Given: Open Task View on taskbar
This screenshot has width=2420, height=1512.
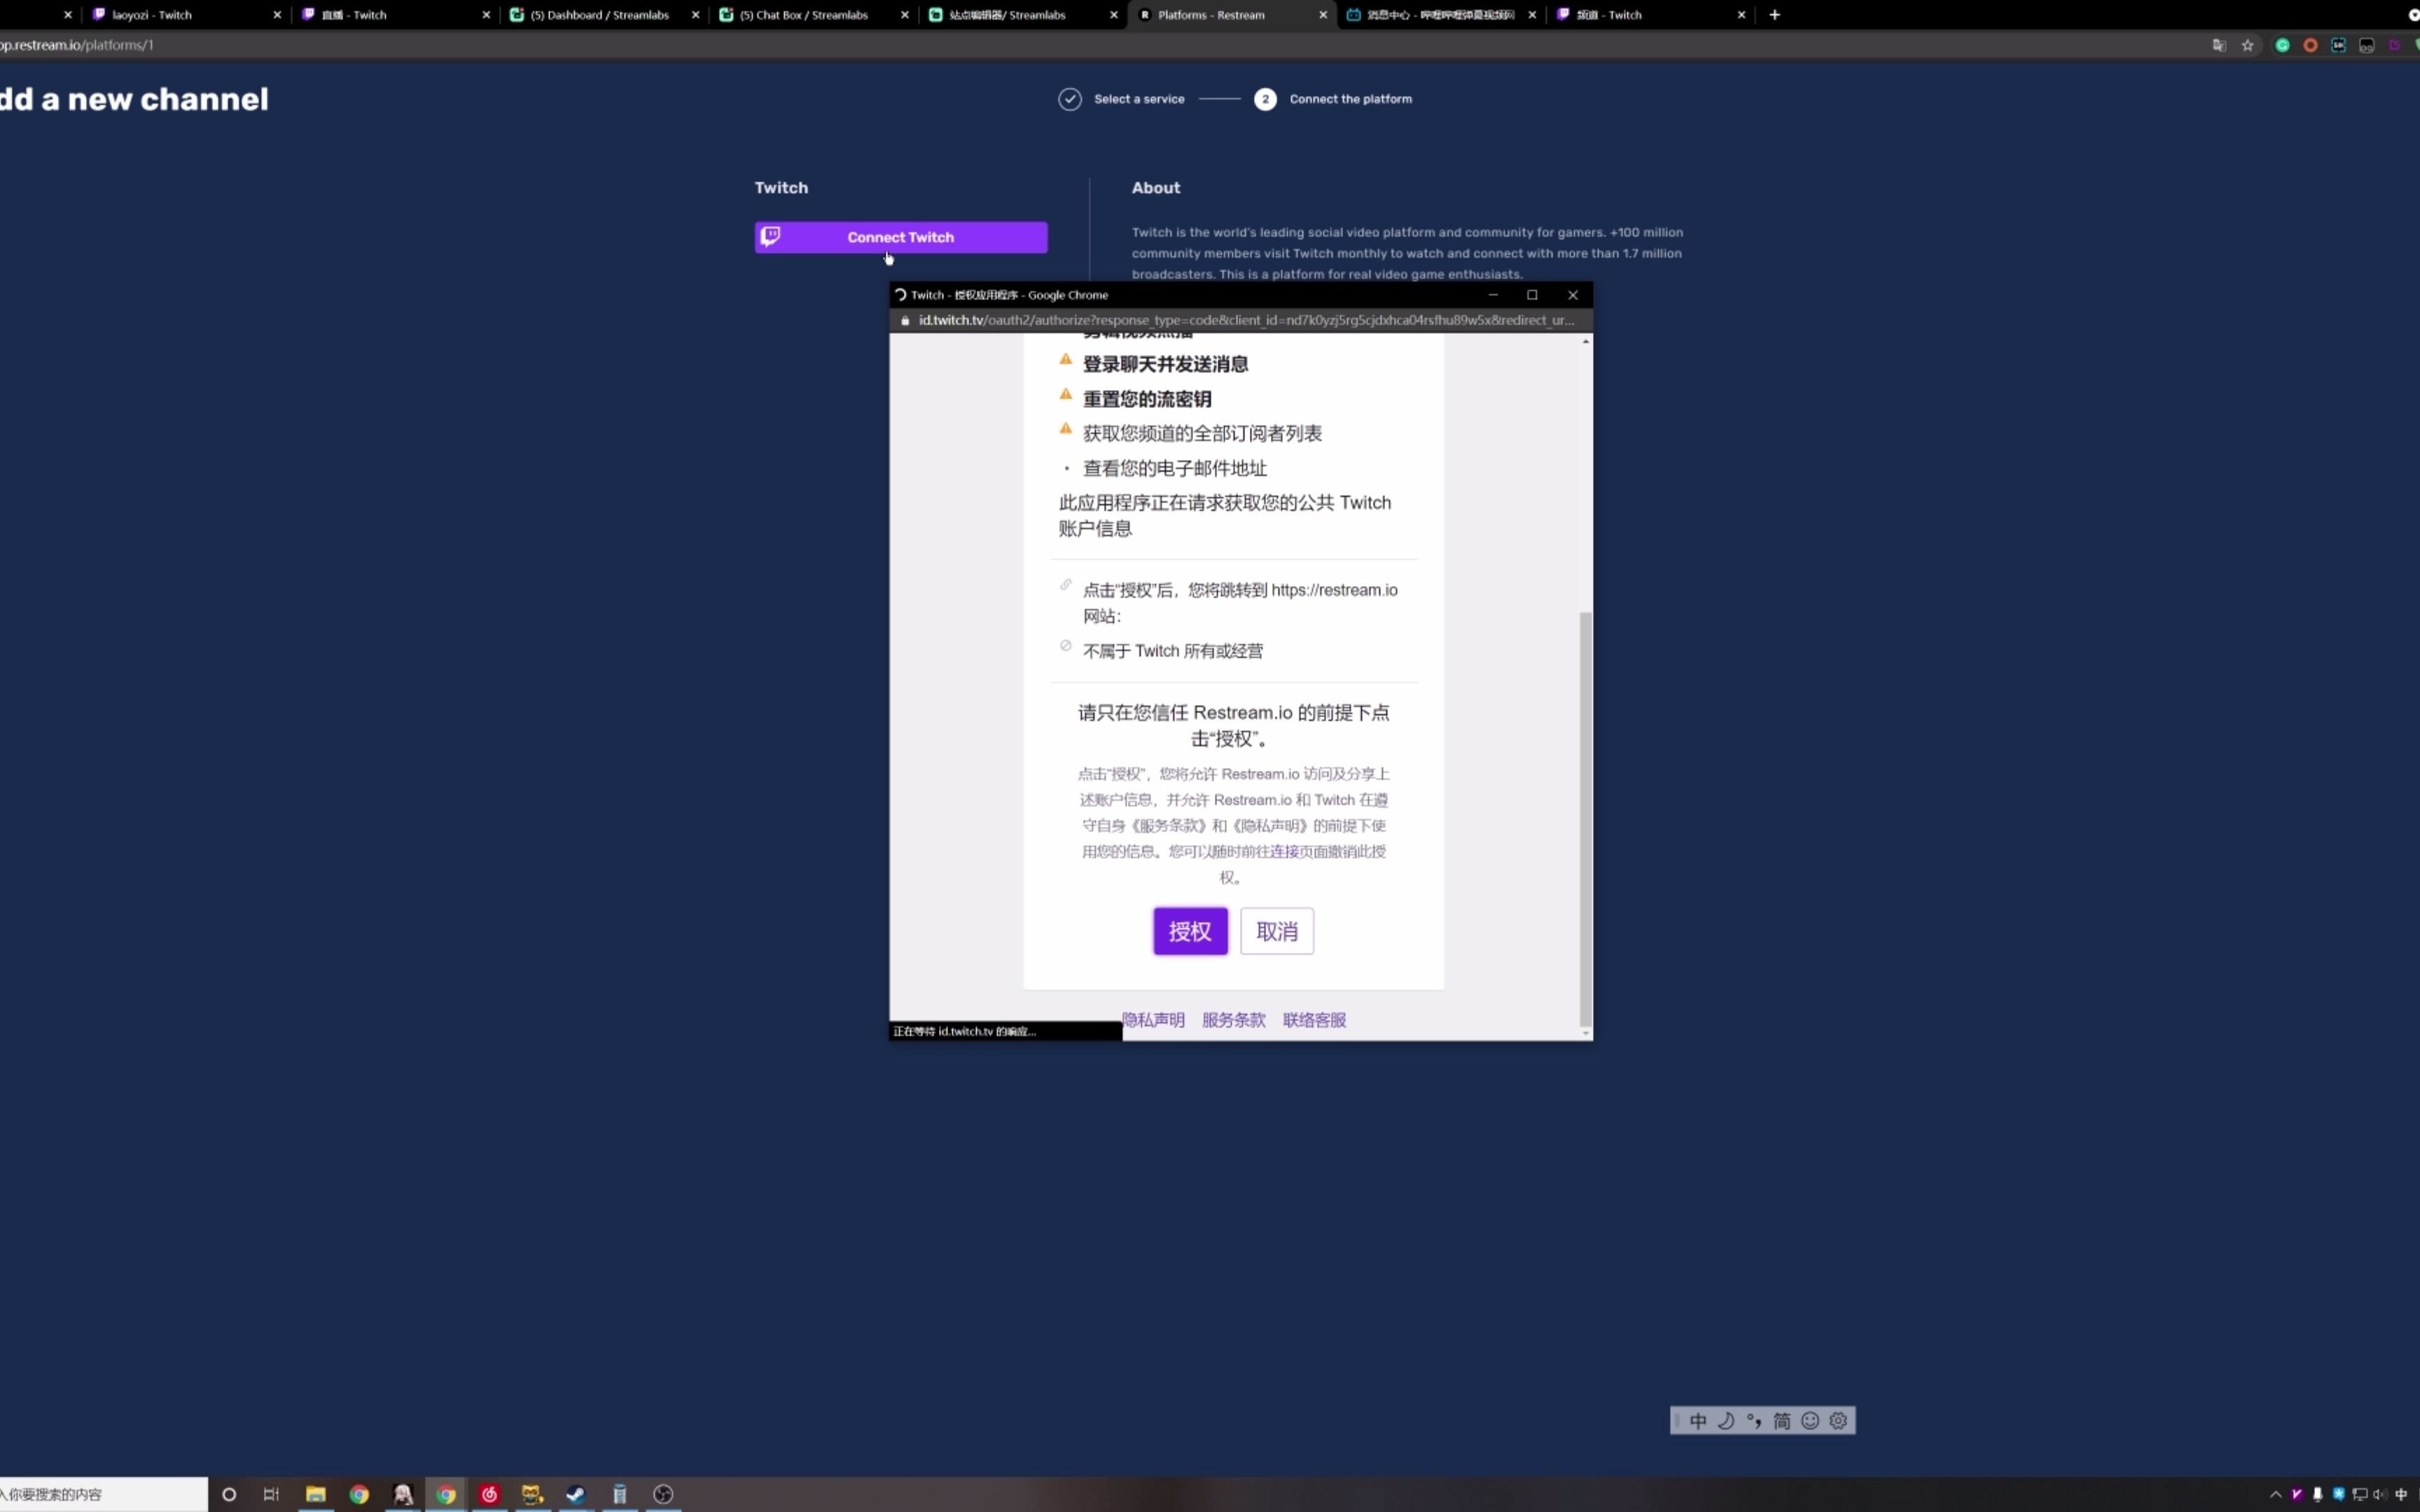Looking at the screenshot, I should (271, 1494).
